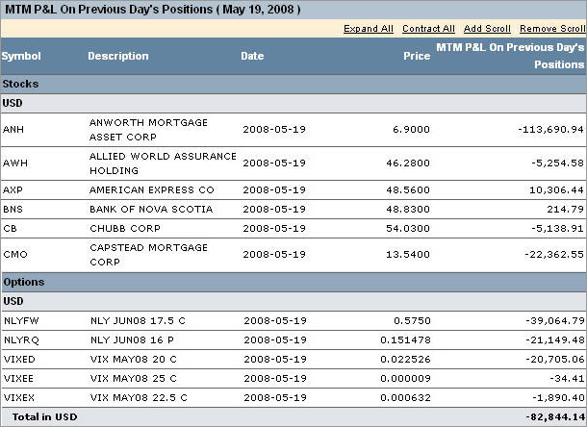Select the AXP symbol cell

point(13,190)
